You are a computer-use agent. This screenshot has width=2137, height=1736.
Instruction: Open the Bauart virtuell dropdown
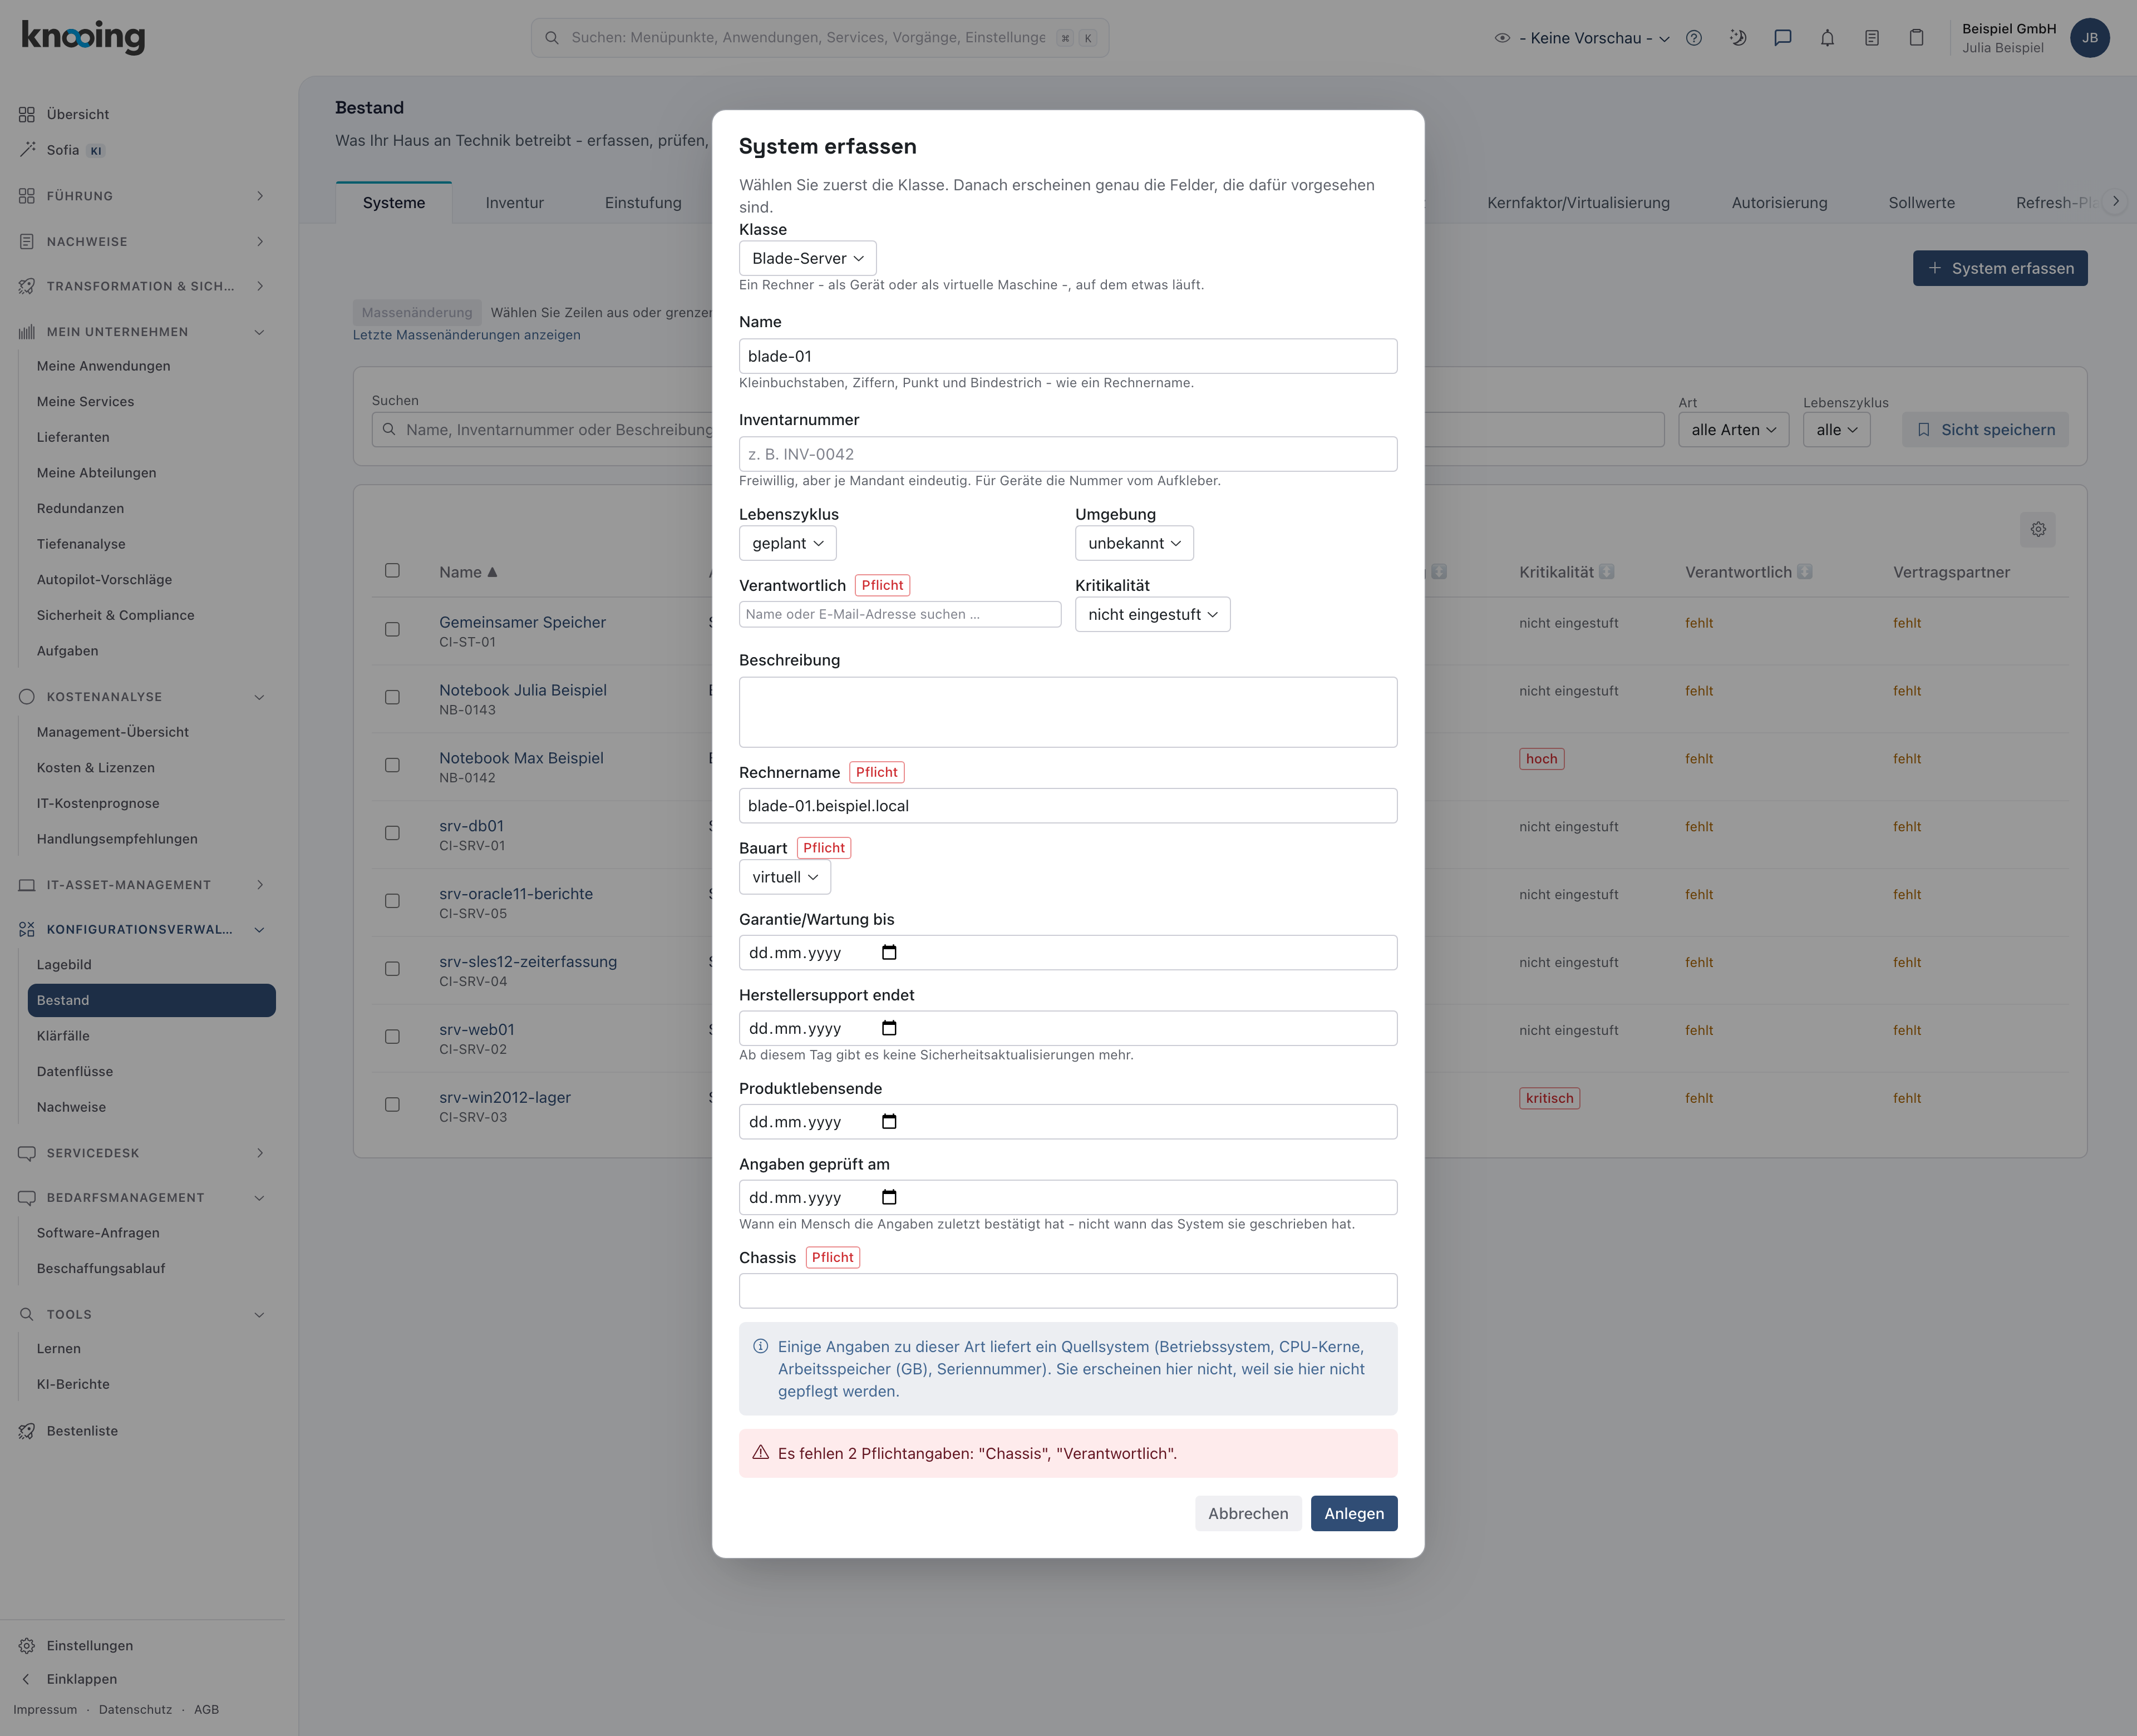pyautogui.click(x=784, y=877)
